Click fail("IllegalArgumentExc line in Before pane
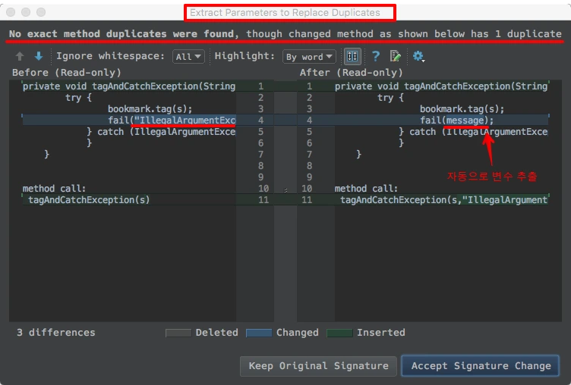The image size is (571, 385). [x=172, y=121]
